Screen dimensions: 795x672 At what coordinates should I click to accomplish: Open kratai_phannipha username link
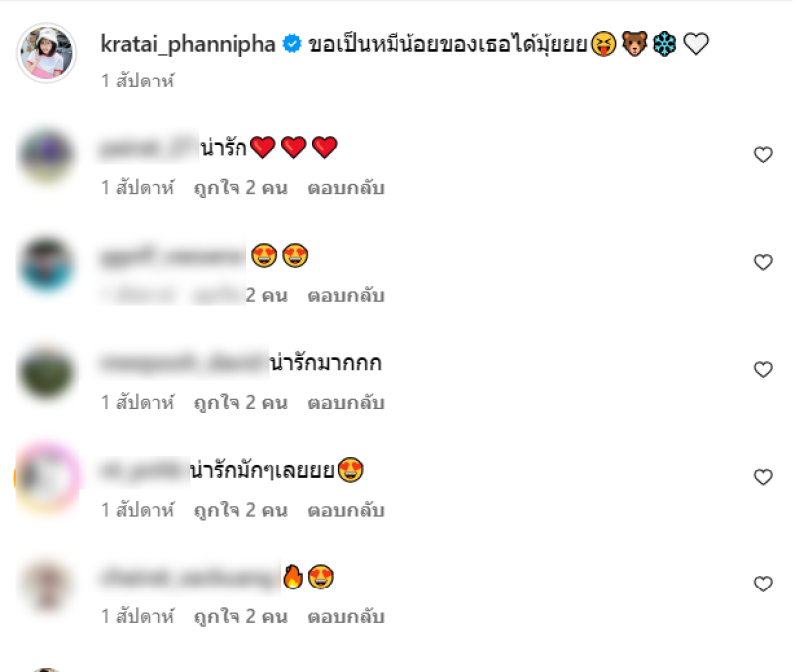click(188, 44)
